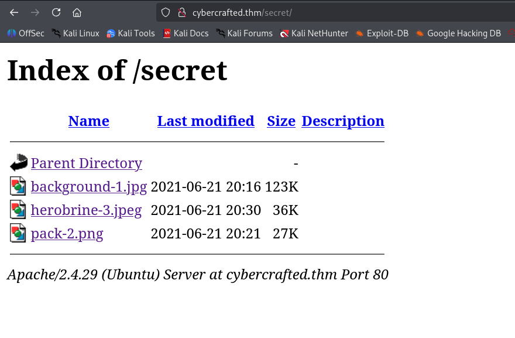Image resolution: width=515 pixels, height=338 pixels.
Task: Sort listing by Description
Action: [342, 121]
